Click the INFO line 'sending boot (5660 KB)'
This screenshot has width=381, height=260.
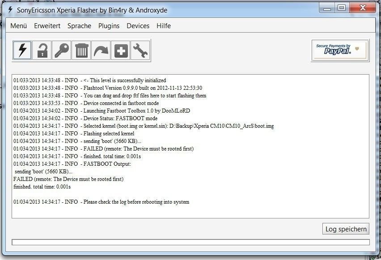click(77, 141)
